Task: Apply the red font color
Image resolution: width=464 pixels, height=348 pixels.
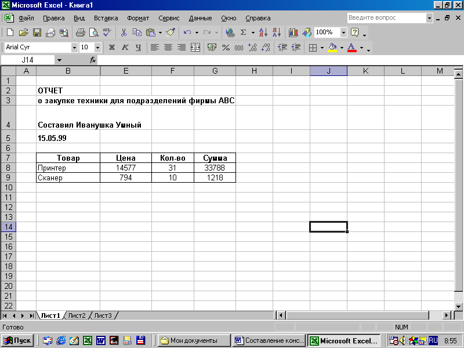Action: (351, 48)
